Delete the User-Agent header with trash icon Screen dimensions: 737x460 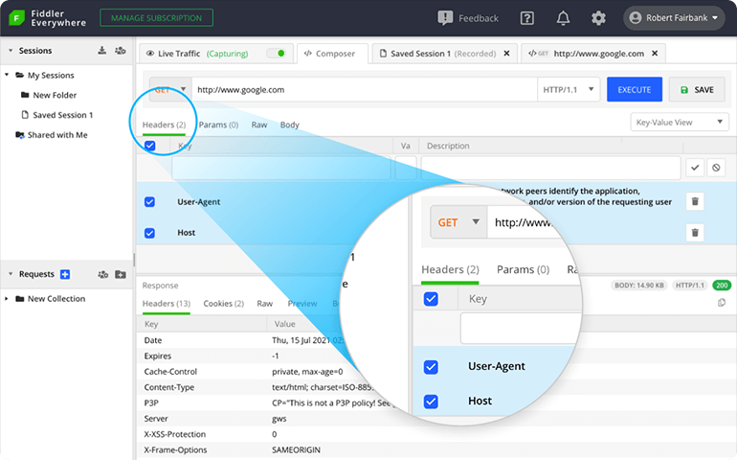pyautogui.click(x=695, y=202)
